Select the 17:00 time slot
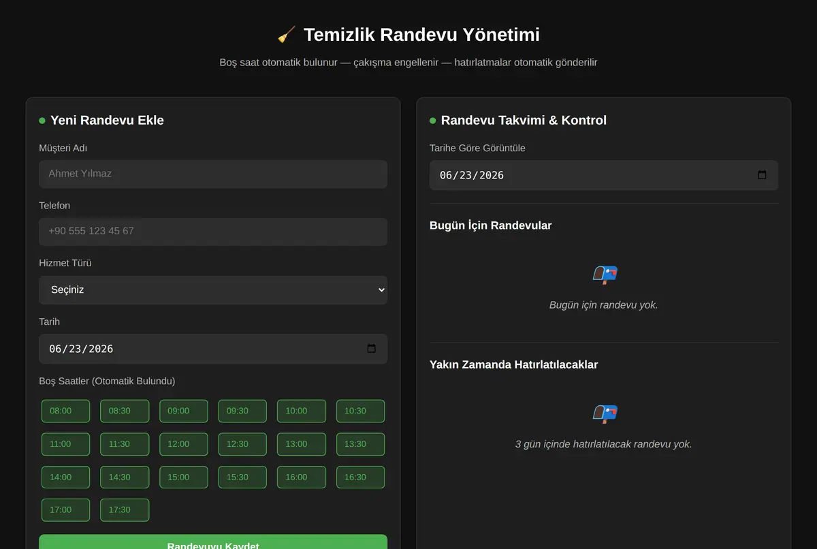The width and height of the screenshot is (817, 549). tap(65, 510)
